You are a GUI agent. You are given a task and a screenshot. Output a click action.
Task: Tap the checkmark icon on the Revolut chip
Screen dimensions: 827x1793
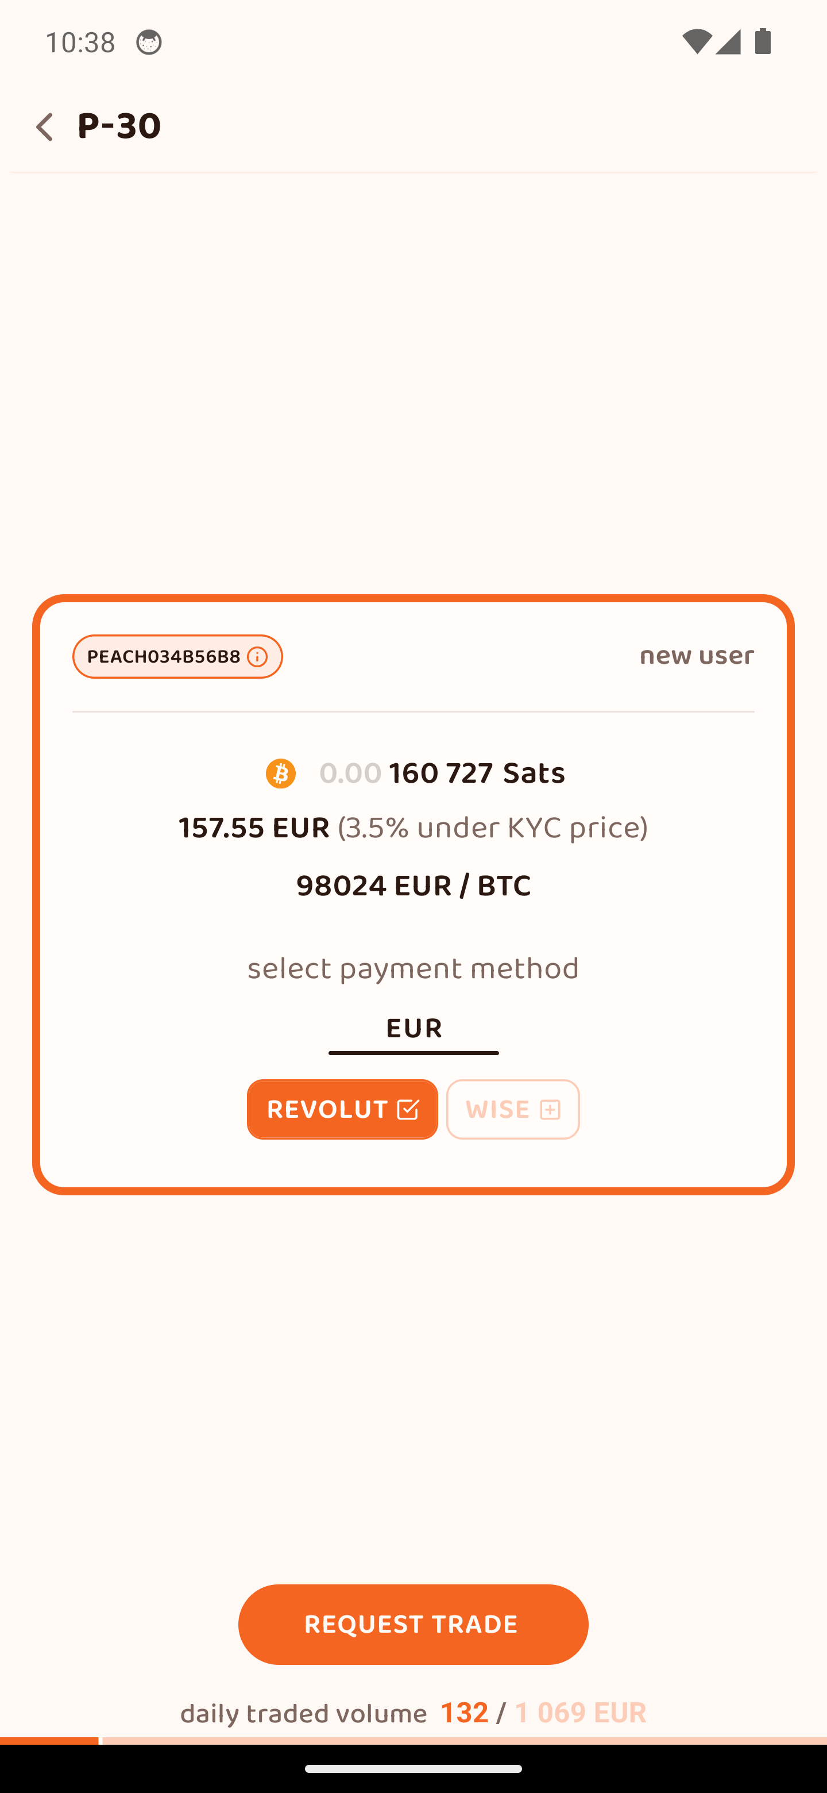(x=408, y=1110)
